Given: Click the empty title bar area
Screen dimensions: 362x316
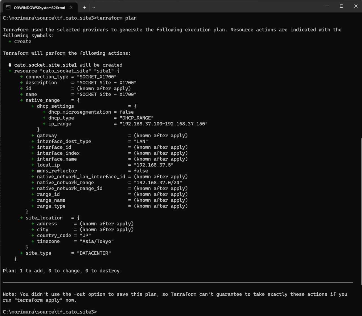Looking at the screenshot, I should 209,6.
